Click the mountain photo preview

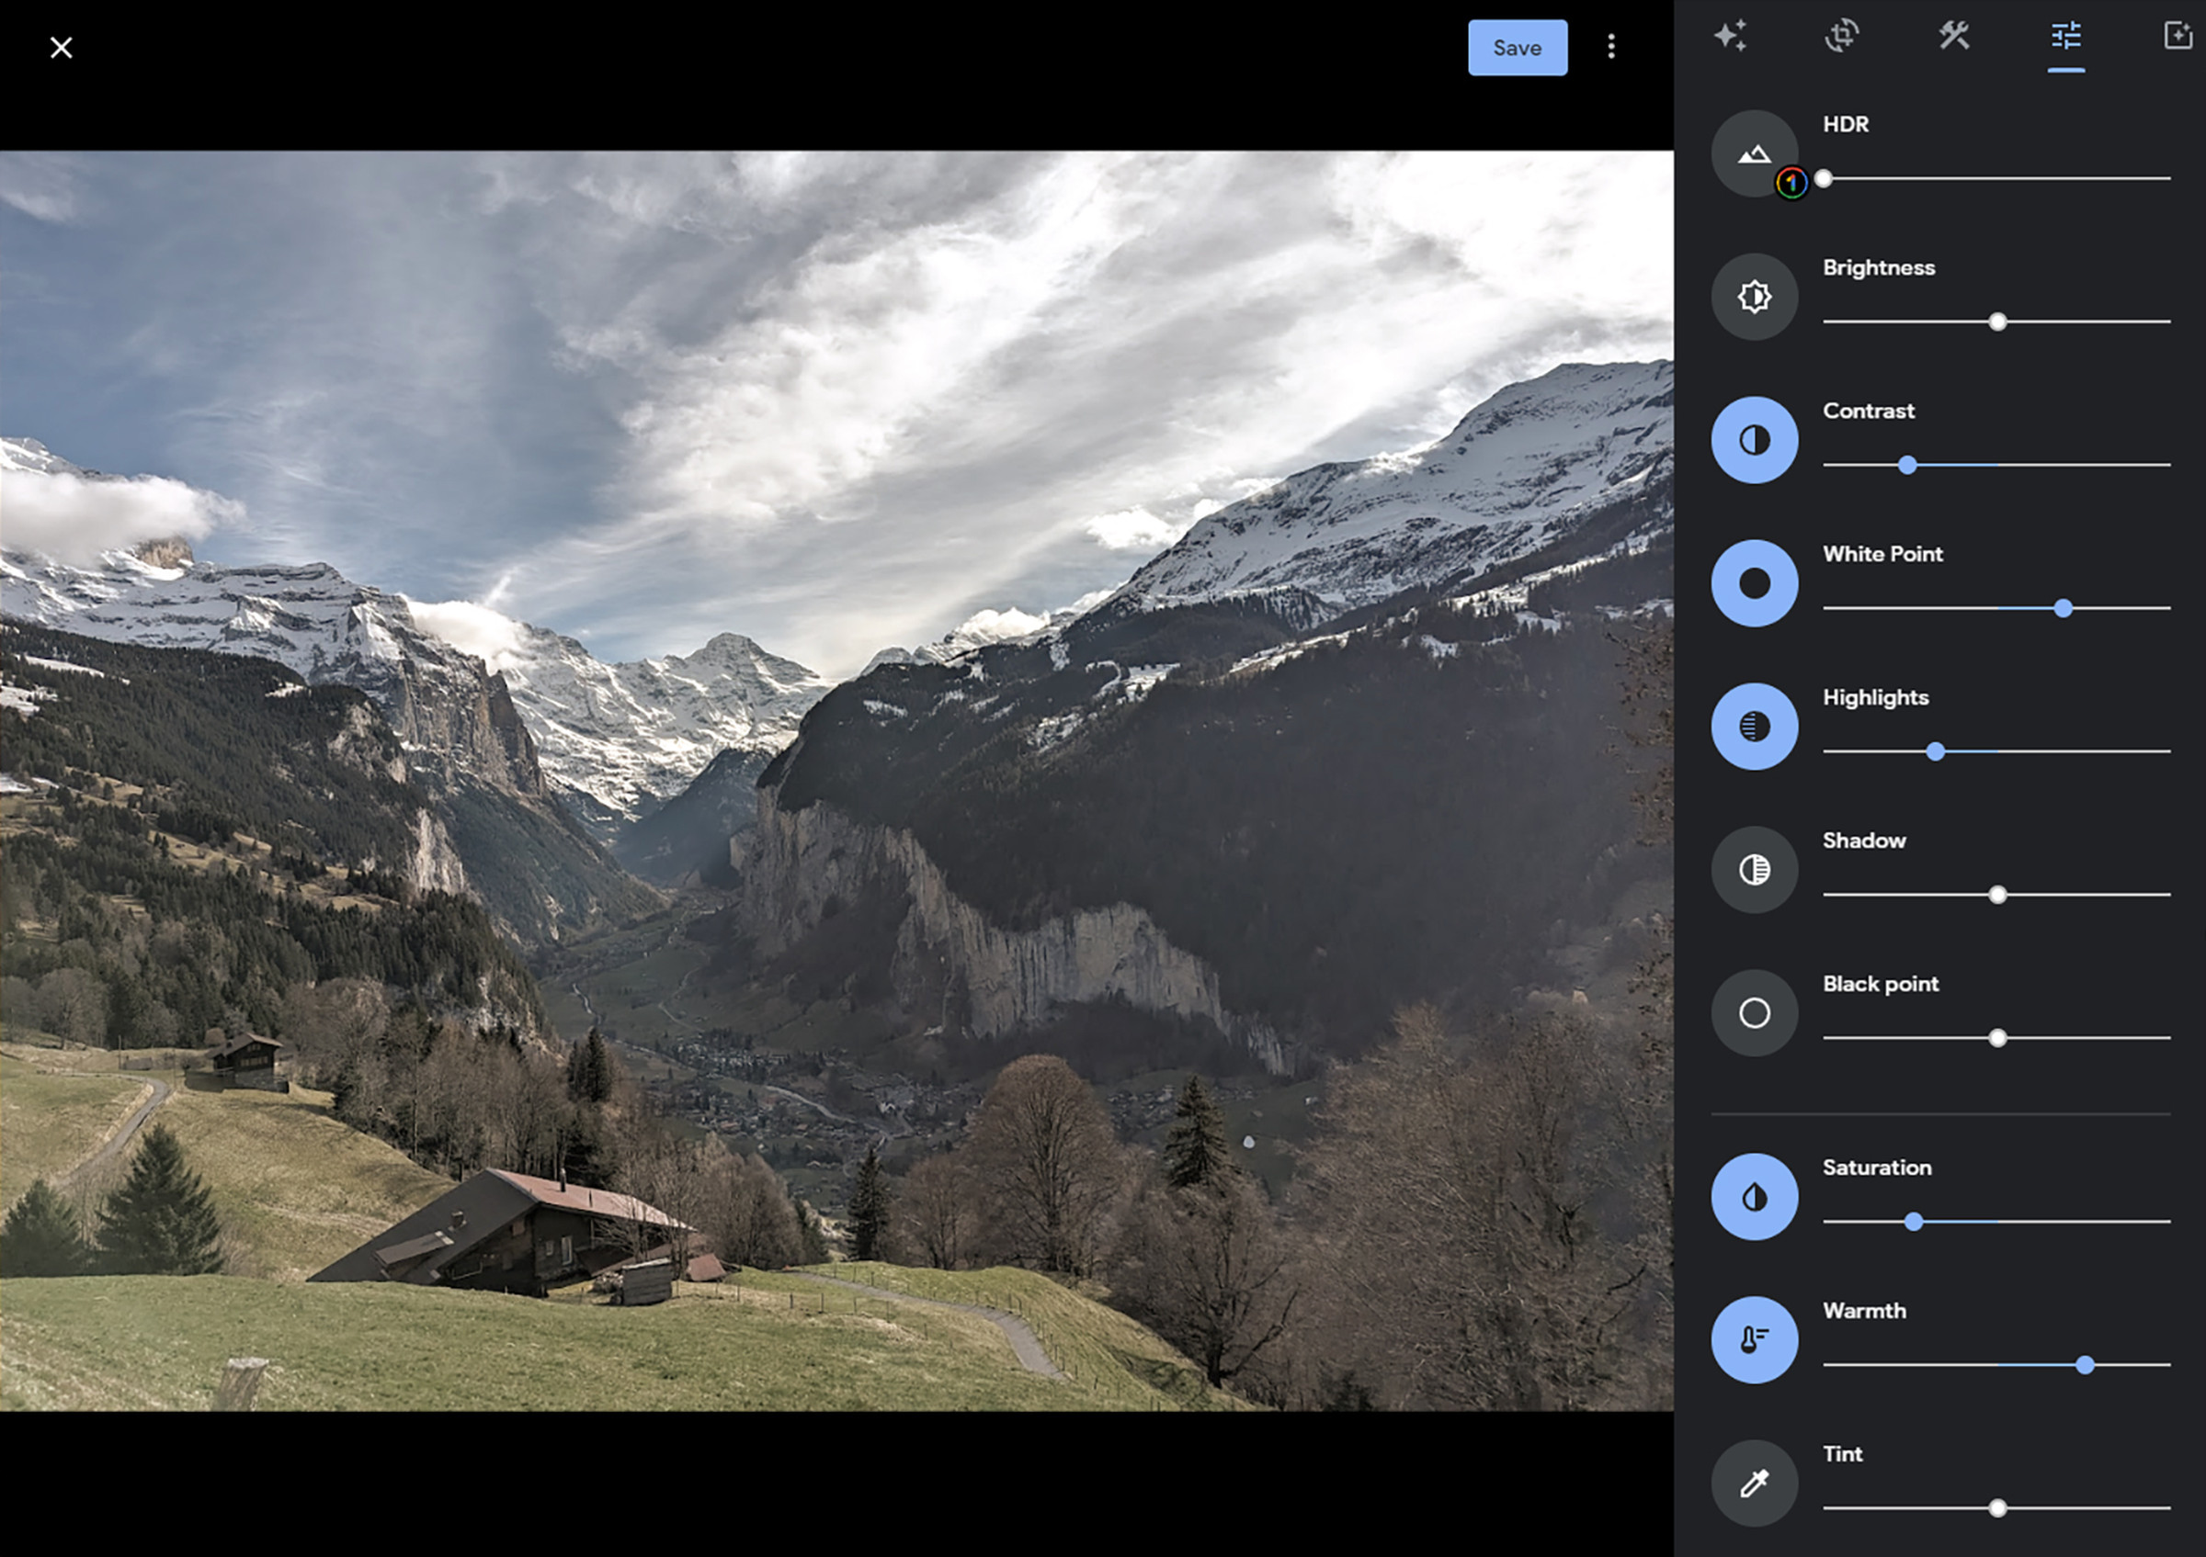tap(836, 780)
